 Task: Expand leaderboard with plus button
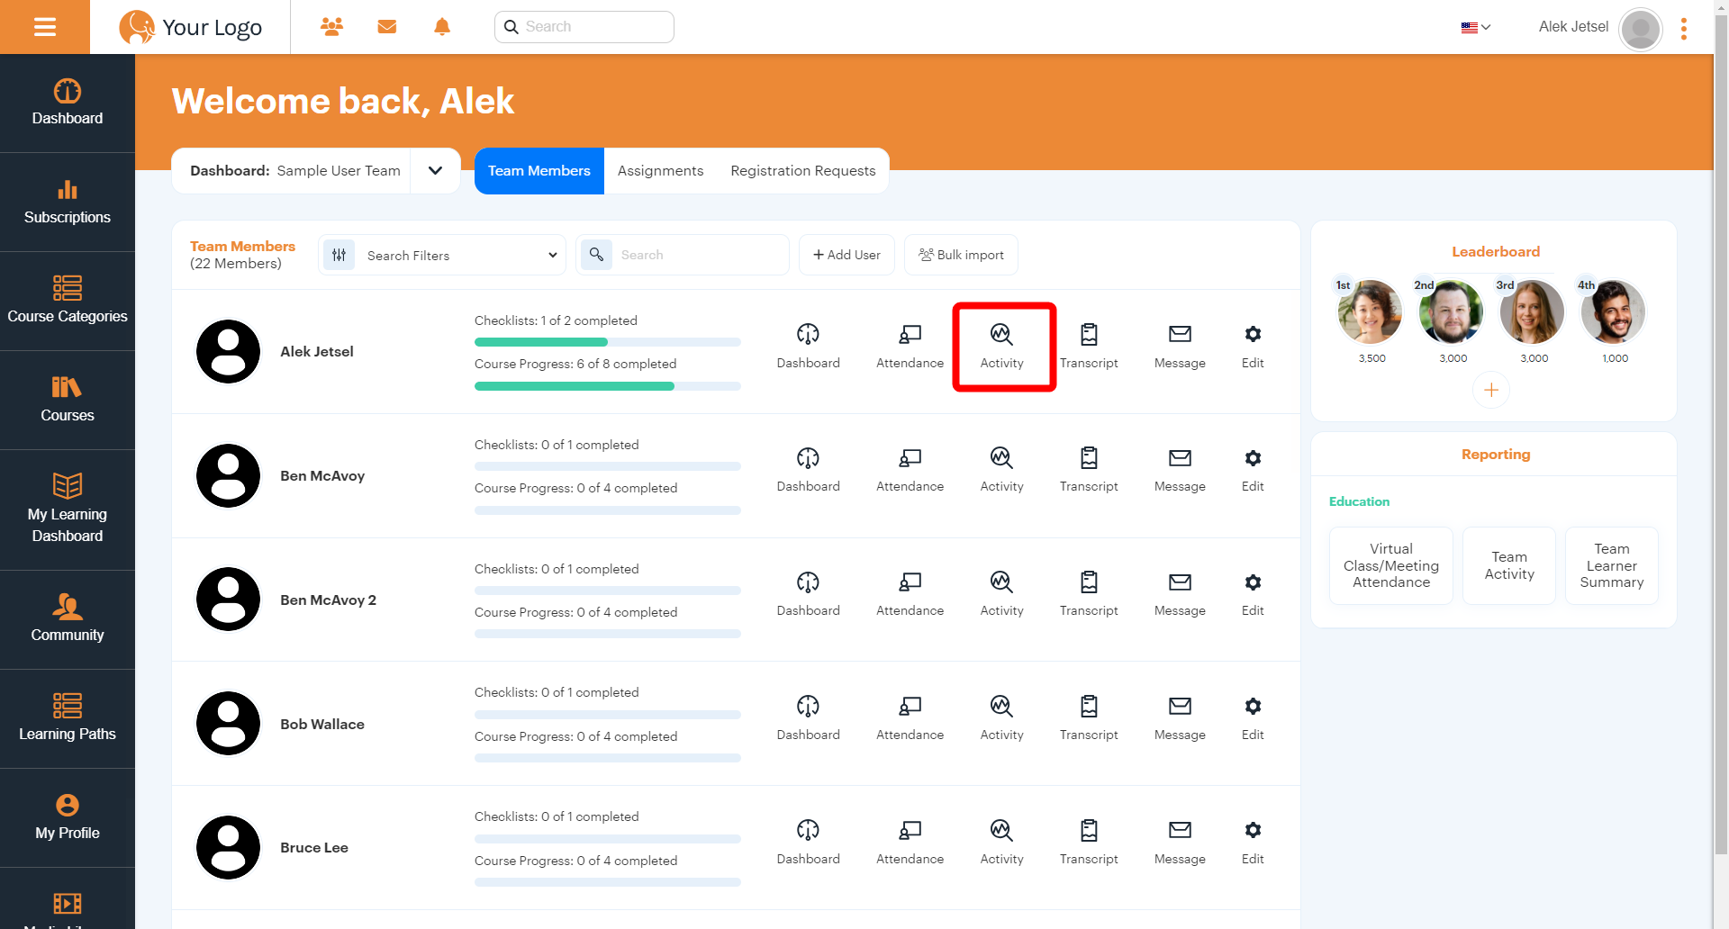[x=1491, y=390]
